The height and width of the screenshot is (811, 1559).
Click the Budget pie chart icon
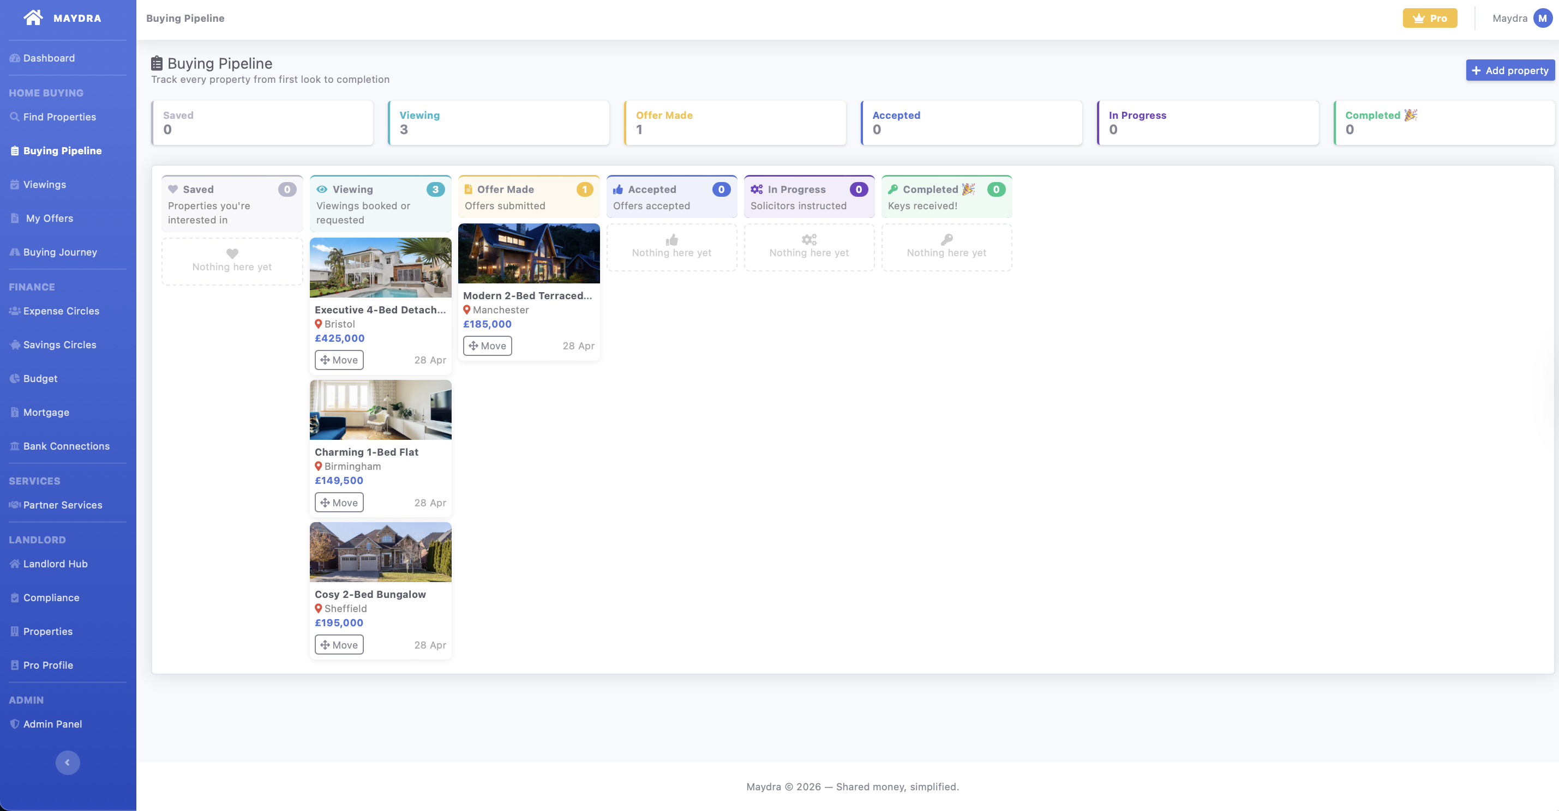coord(15,379)
